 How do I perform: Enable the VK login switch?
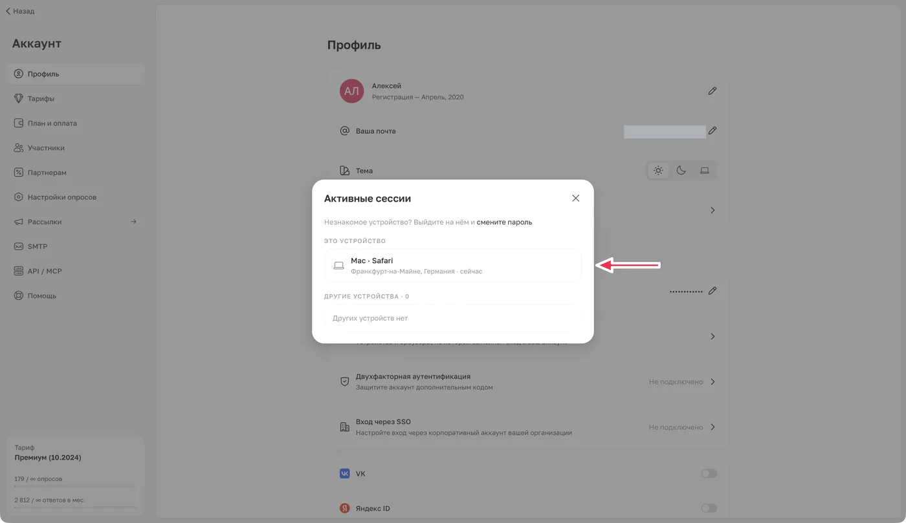coord(709,474)
